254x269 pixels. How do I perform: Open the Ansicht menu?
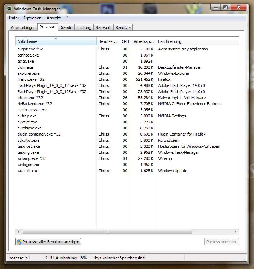click(x=54, y=18)
